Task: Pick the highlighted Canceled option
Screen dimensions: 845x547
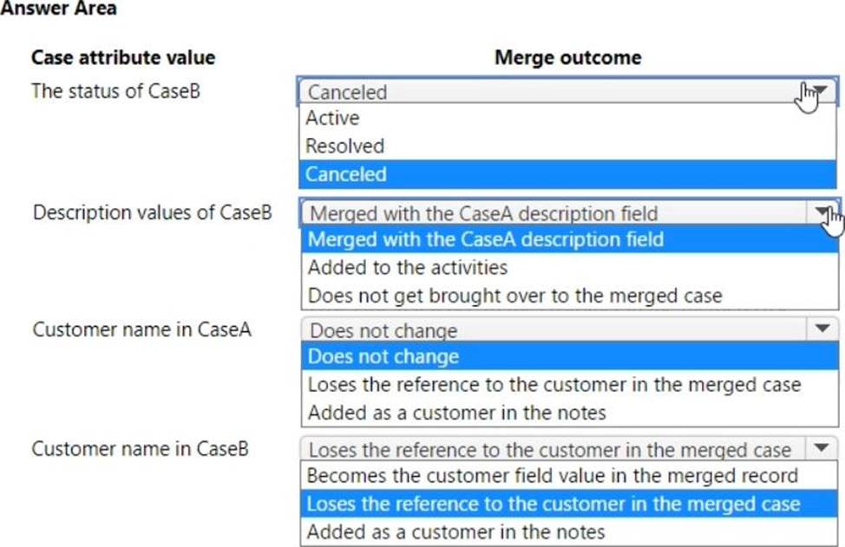Action: [x=346, y=174]
